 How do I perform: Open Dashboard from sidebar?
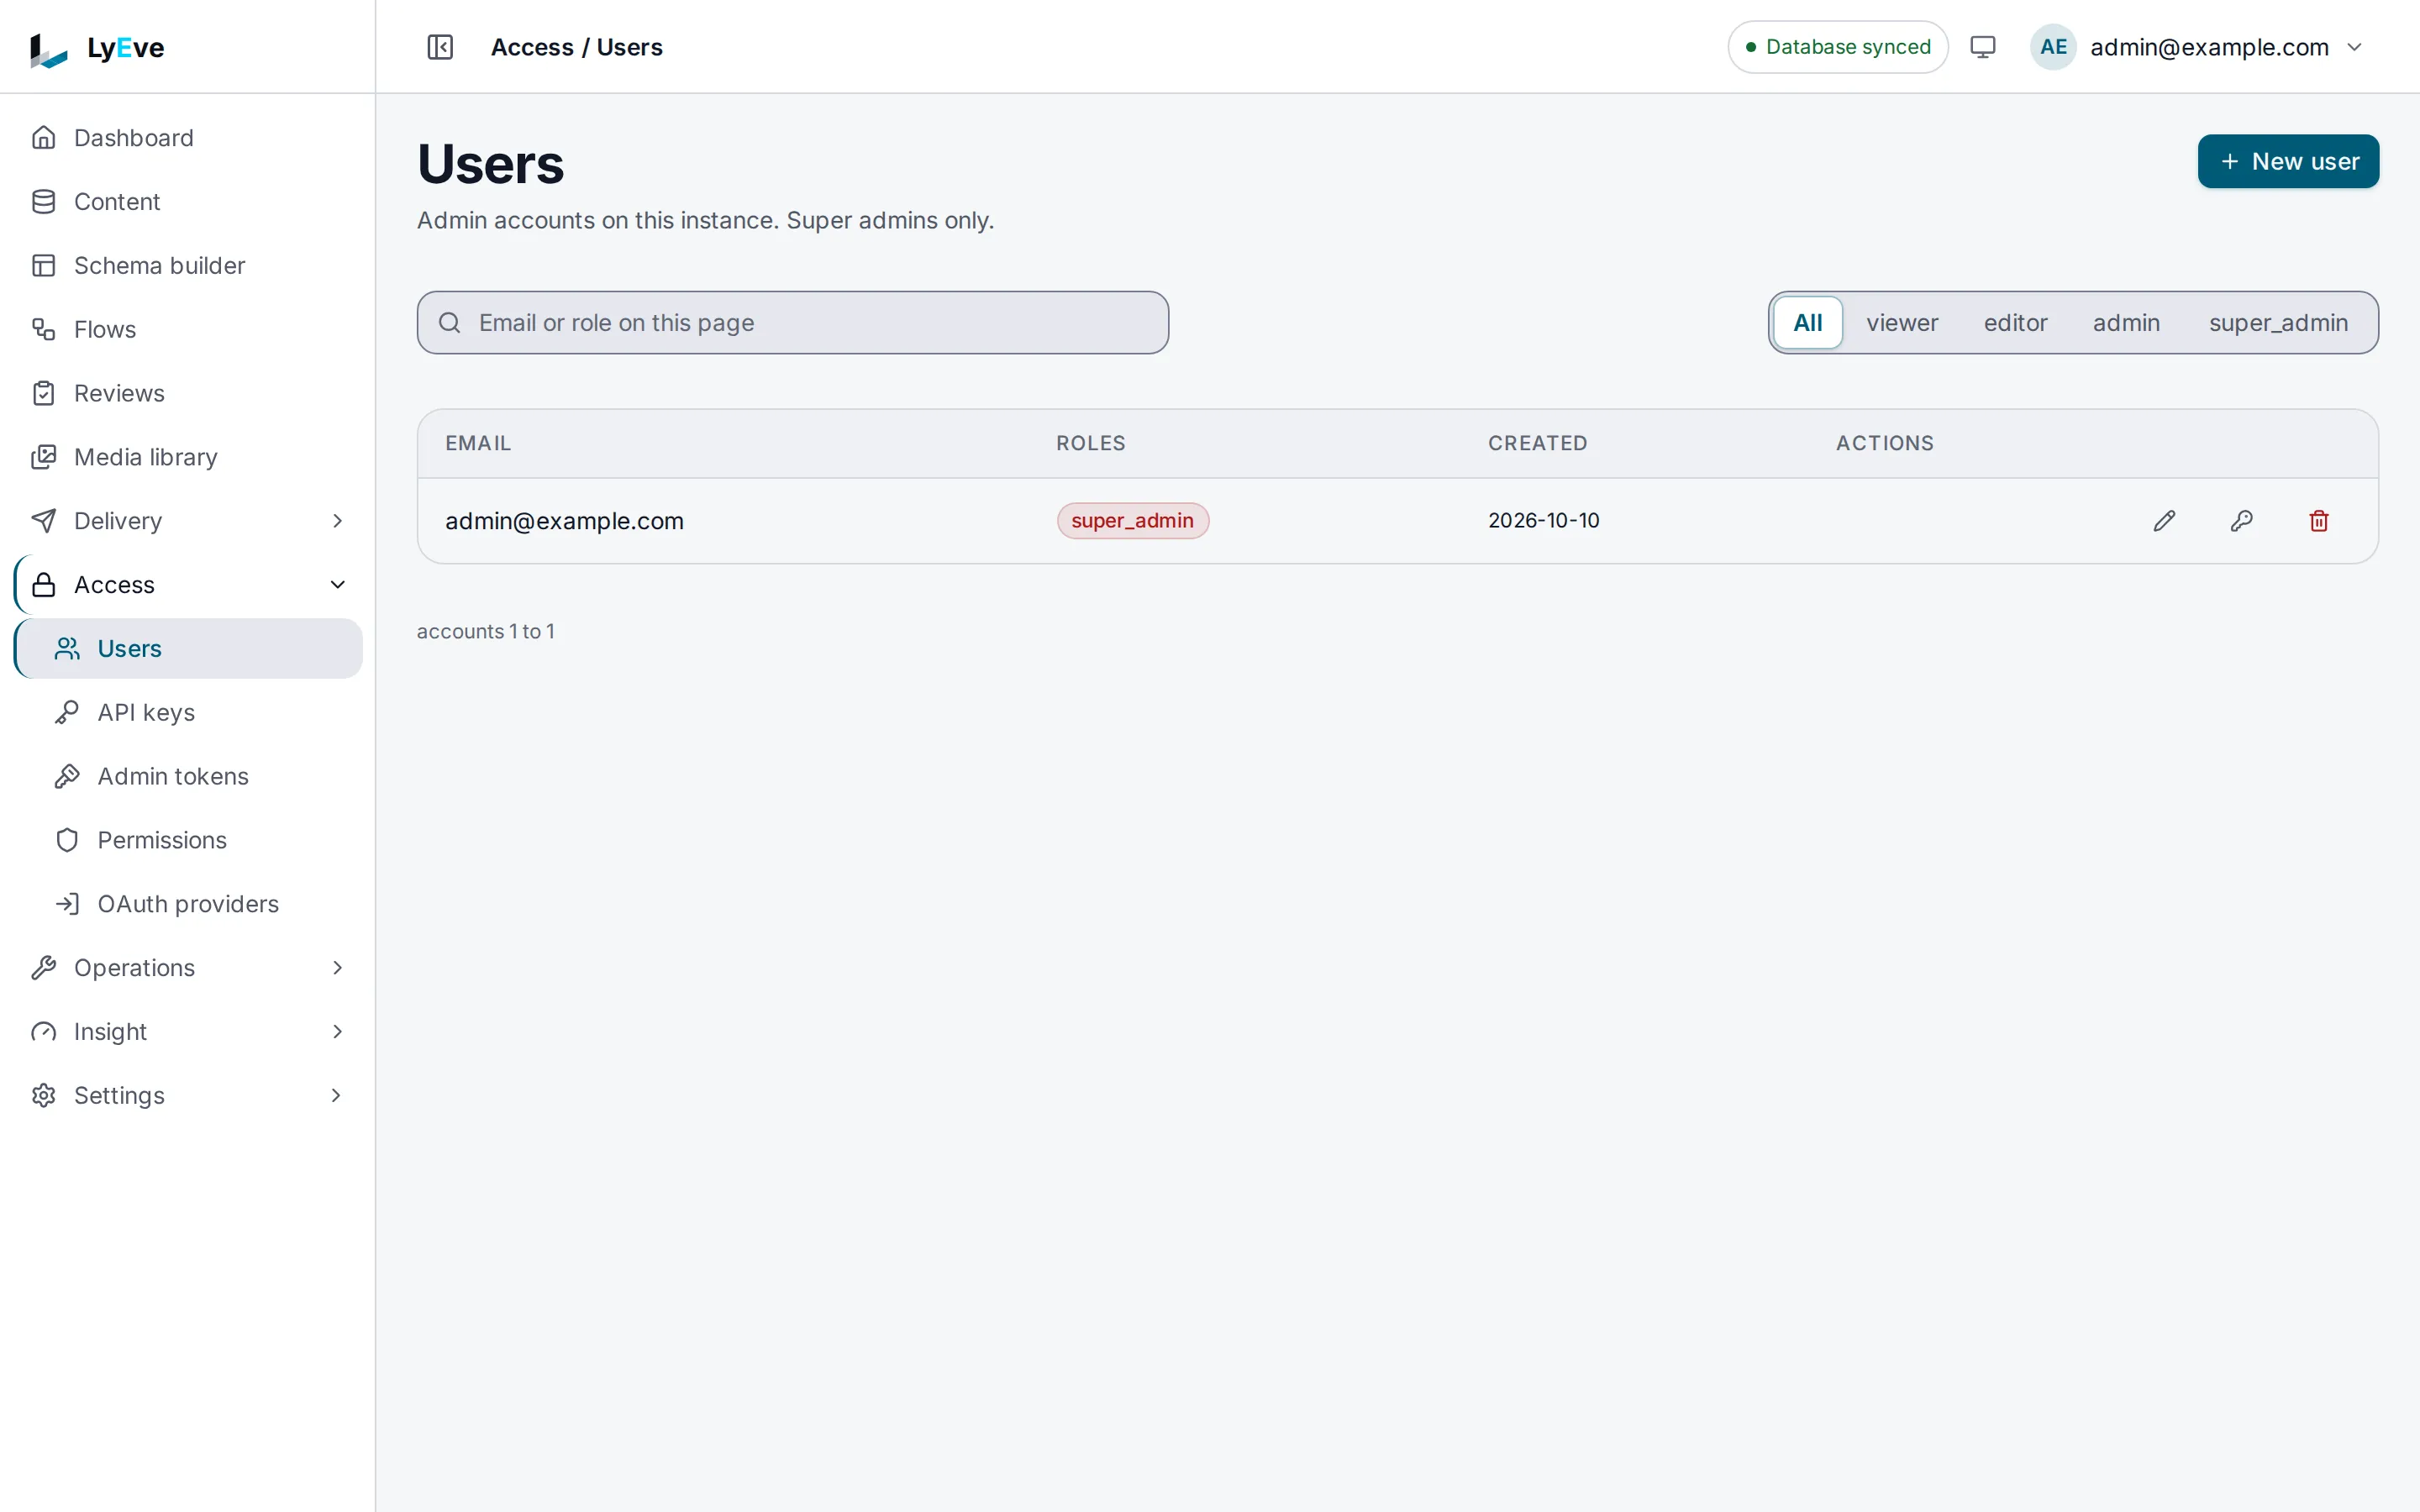188,138
